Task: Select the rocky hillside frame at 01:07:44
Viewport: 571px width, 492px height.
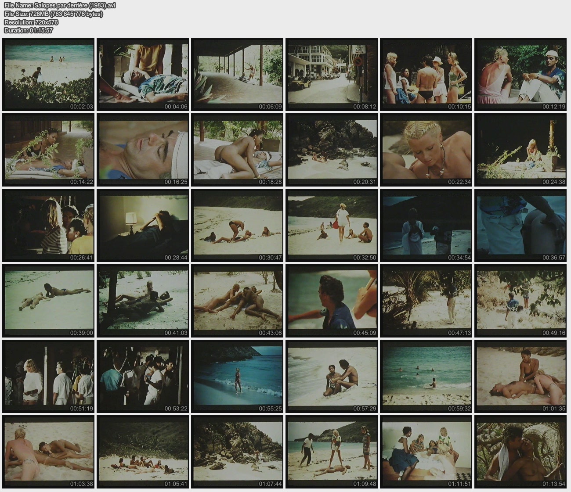Action: pos(237,452)
